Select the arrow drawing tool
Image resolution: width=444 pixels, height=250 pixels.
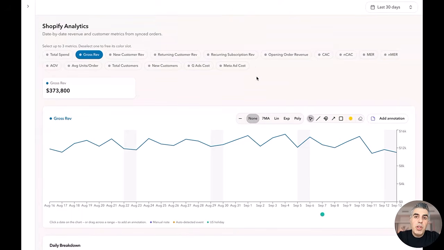(333, 118)
